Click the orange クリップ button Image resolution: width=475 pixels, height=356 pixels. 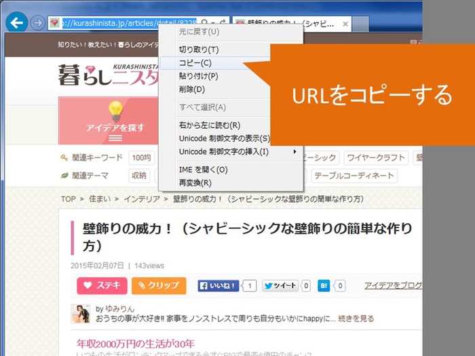point(159,285)
